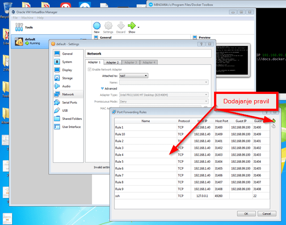Switch to the Adapter 2 tab
Screen dimensions: 286x225
click(112, 62)
